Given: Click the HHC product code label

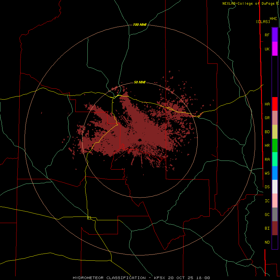Looking at the screenshot, I should [x=273, y=19].
